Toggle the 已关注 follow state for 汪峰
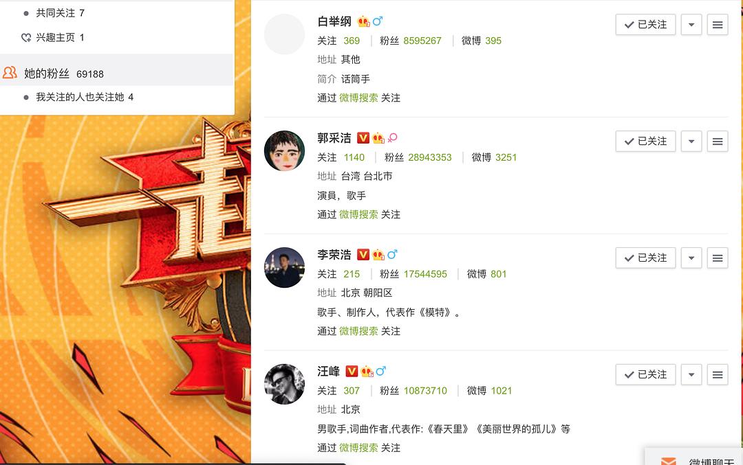 point(645,374)
